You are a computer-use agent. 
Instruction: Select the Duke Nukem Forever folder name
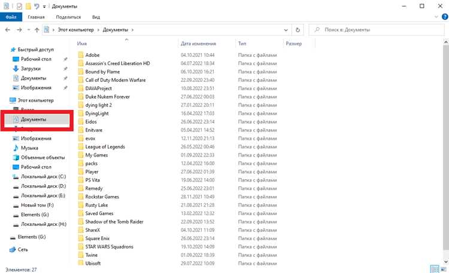[x=107, y=97]
